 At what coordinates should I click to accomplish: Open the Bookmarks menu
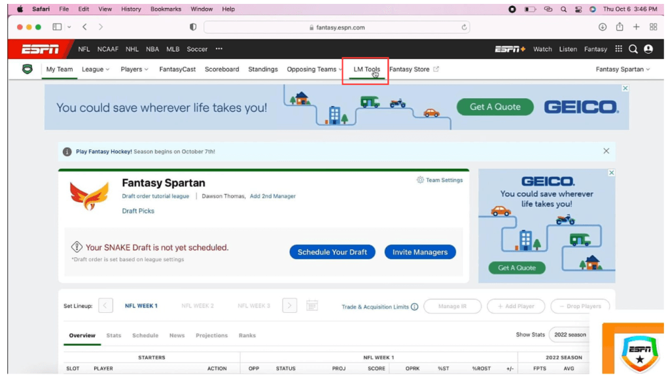coord(166,9)
